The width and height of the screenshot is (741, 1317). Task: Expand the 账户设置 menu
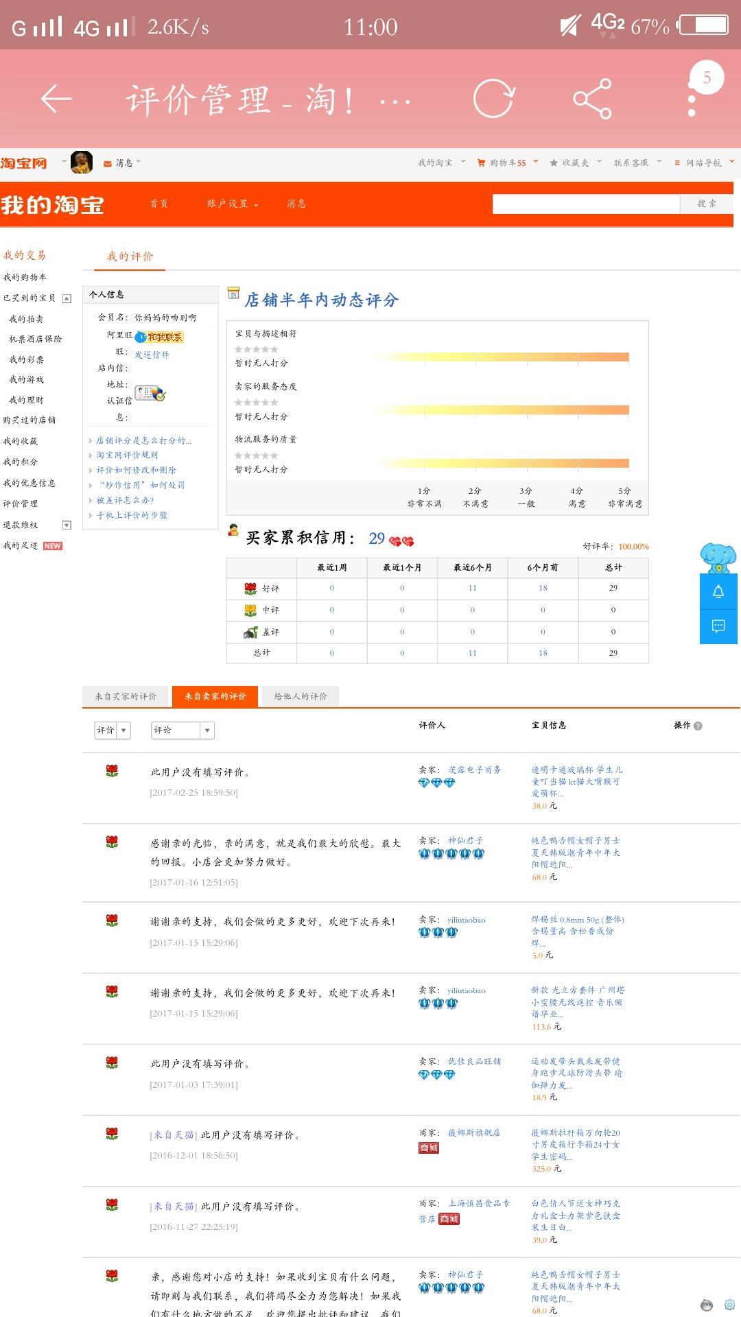tap(232, 204)
